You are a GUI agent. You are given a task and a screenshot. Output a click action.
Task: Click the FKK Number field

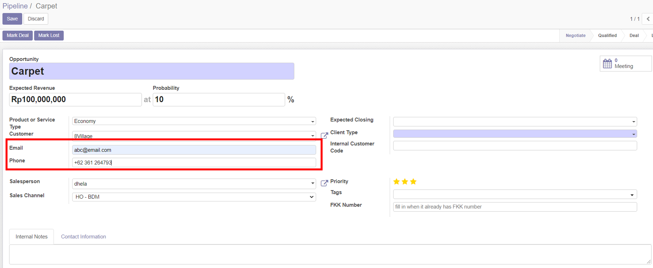515,207
